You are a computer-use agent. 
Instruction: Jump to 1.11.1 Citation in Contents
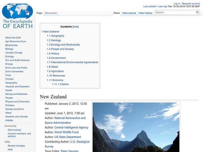pos(60,84)
